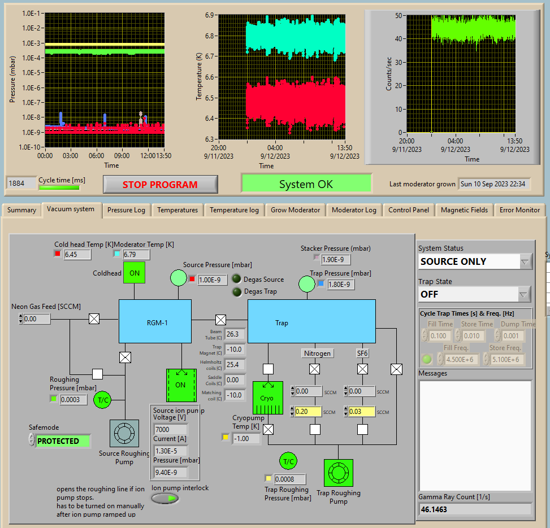Click the valve between RGM-1 and Trap
The height and width of the screenshot is (528, 550).
click(x=220, y=319)
